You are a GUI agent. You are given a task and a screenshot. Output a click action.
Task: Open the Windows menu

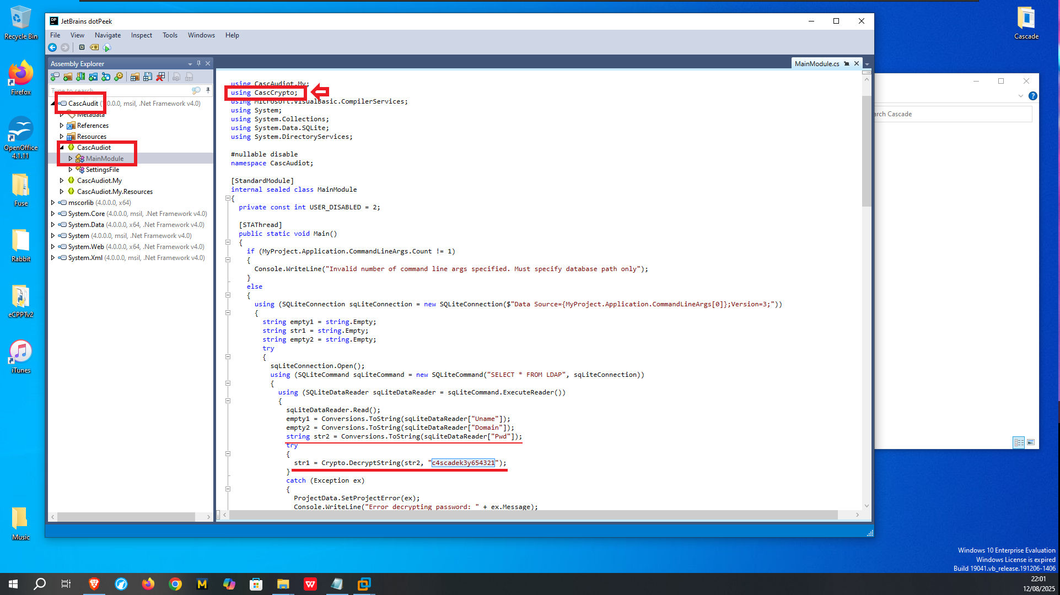[201, 35]
